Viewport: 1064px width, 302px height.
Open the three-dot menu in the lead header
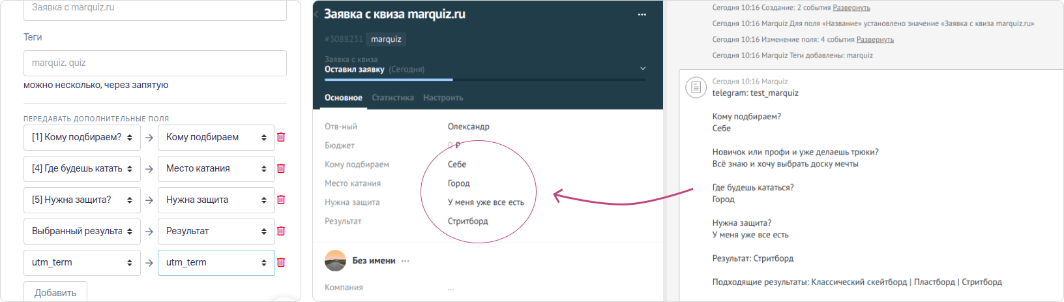click(642, 14)
